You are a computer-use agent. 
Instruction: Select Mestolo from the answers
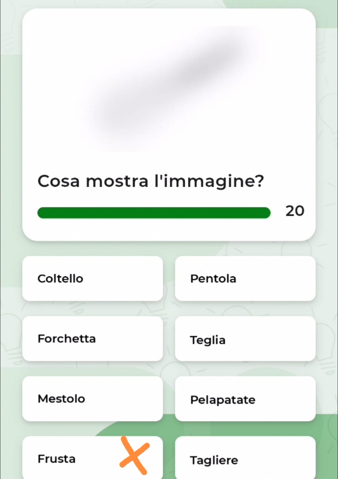pyautogui.click(x=92, y=399)
